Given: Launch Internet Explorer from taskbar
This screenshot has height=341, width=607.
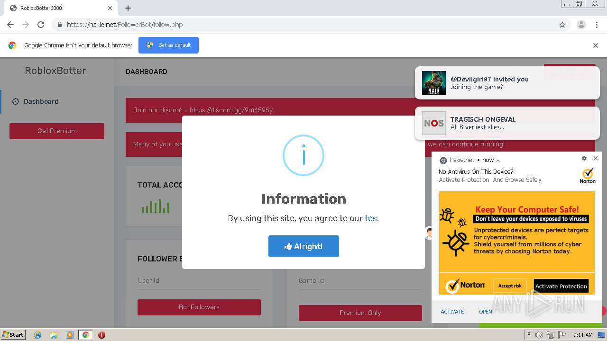Looking at the screenshot, I should click(x=38, y=335).
